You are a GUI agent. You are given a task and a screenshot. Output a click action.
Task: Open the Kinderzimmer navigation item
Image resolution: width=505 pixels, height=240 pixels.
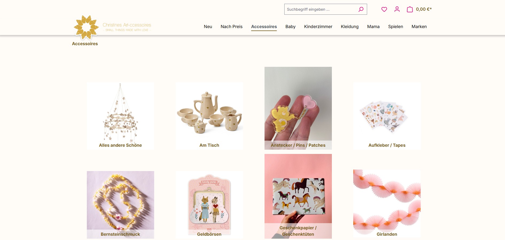[x=318, y=26]
